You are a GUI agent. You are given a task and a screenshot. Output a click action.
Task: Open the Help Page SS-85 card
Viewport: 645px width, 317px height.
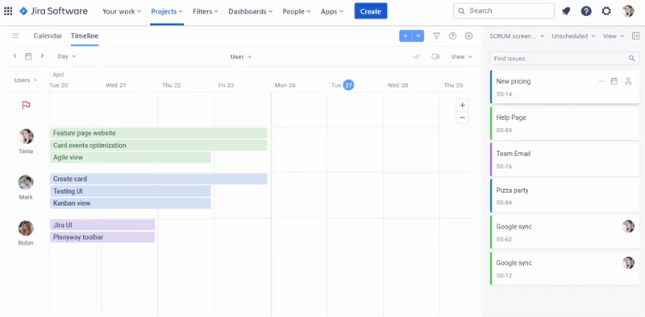(x=565, y=123)
